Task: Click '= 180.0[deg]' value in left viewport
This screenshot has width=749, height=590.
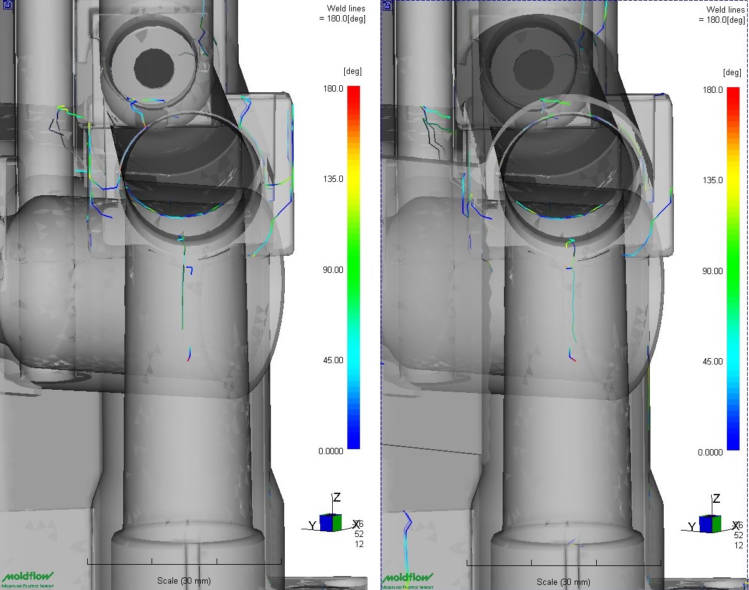Action: [342, 19]
